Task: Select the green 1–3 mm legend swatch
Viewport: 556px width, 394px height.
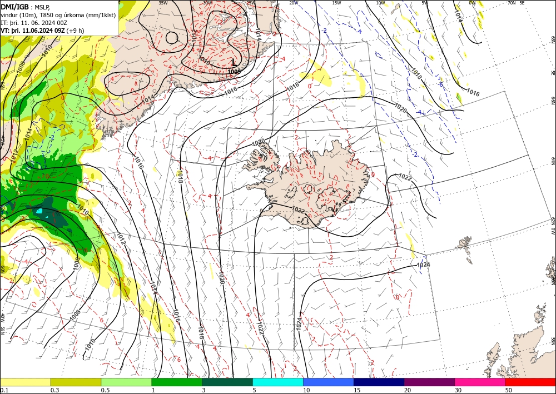Action: click(x=177, y=382)
